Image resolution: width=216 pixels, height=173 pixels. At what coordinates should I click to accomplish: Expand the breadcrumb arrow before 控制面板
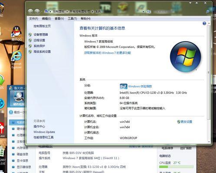tap(50, 12)
